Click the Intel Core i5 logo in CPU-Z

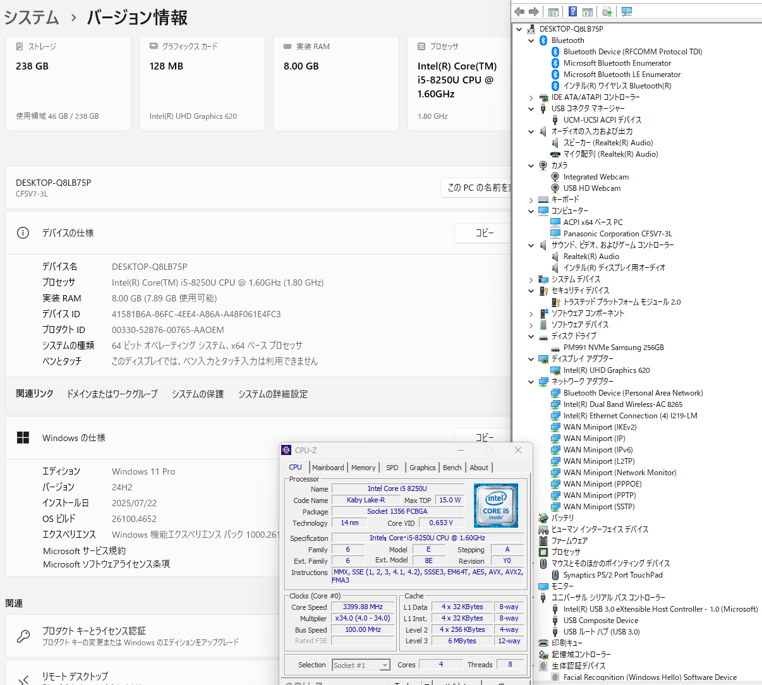(496, 505)
